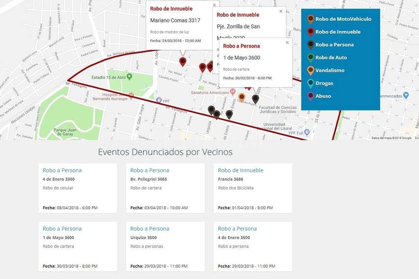Open the 4 de Enero 3300 report title
The image size is (419, 279).
tap(62, 170)
